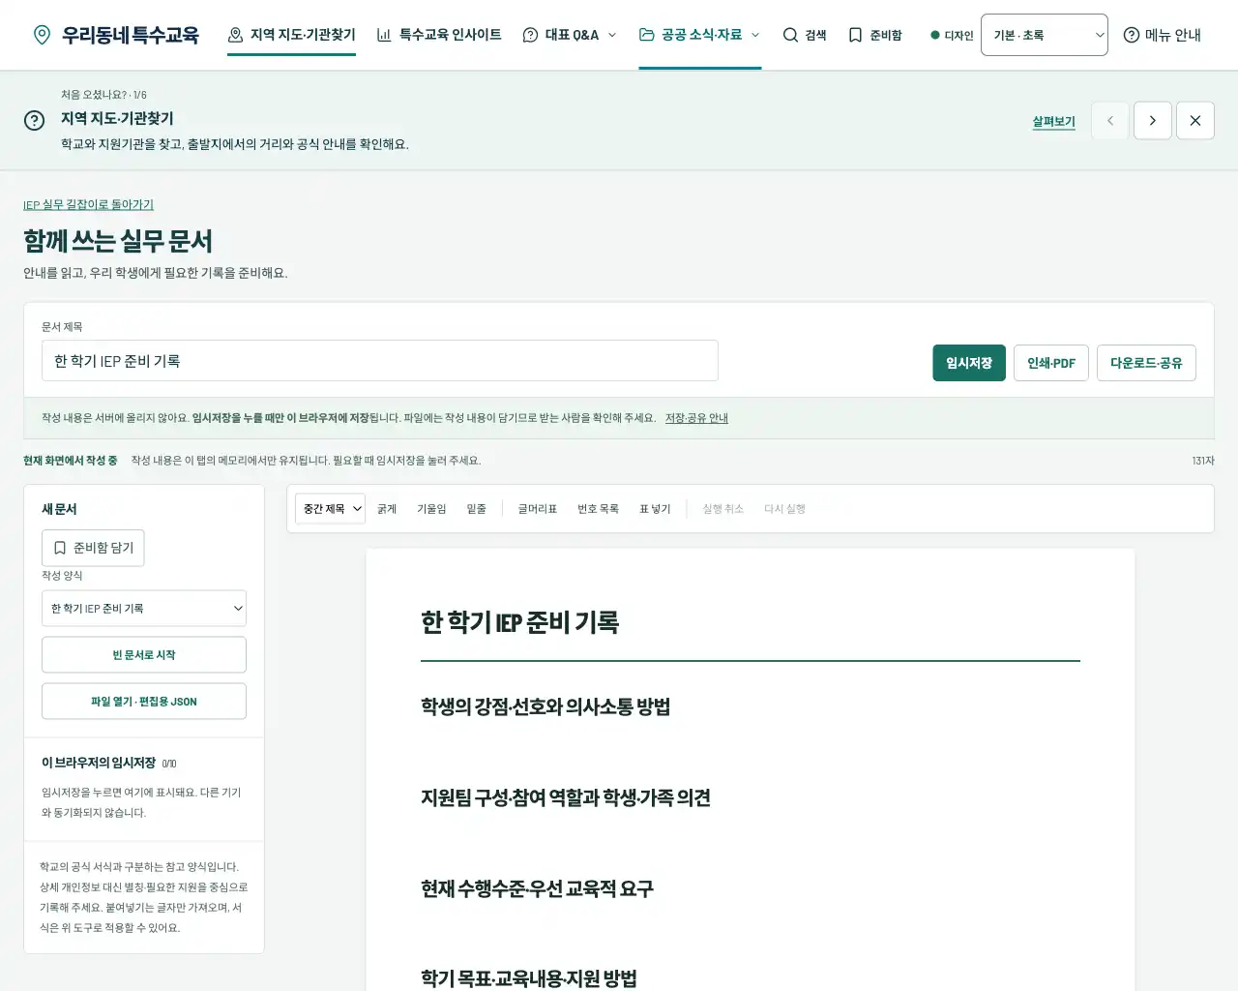Open the 저장·공유 안내 link
The image size is (1238, 991).
696,418
